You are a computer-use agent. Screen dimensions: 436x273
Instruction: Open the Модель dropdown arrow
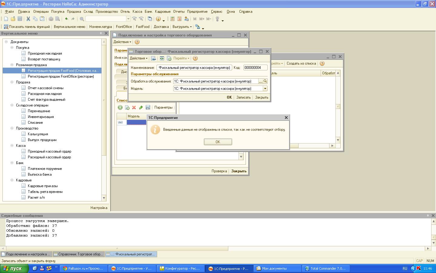[x=265, y=89]
